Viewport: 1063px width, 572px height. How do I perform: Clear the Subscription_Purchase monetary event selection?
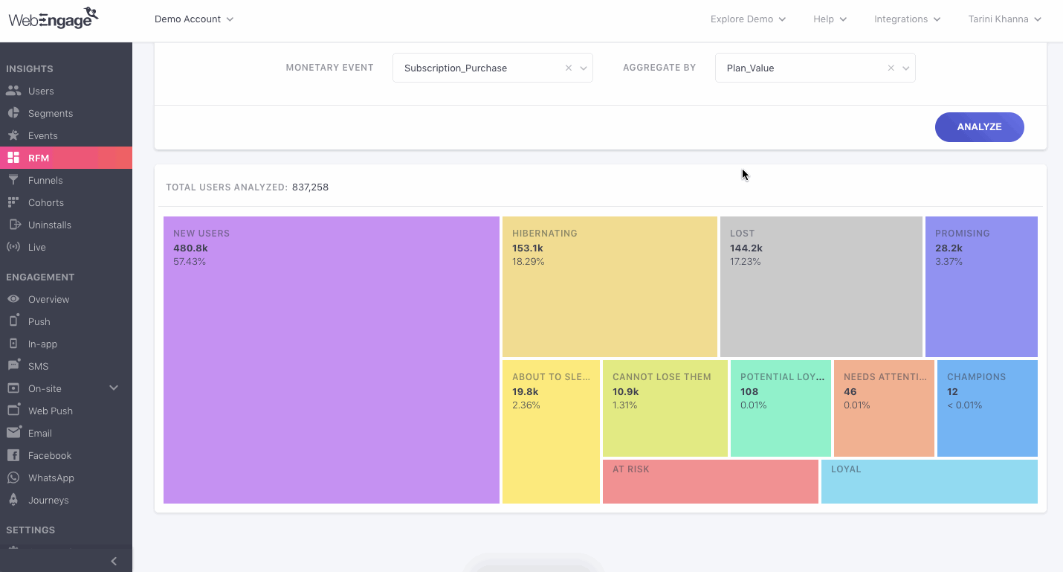click(x=568, y=68)
